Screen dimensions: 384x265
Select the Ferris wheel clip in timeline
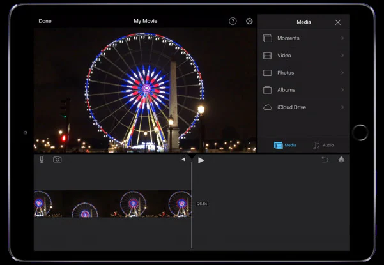[x=112, y=204]
